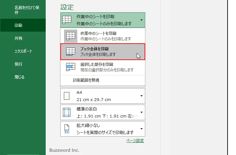Screen dimensions: 236x155
Task: Click the 21 cm x 29.7 cm size text
Action: coord(94,99)
